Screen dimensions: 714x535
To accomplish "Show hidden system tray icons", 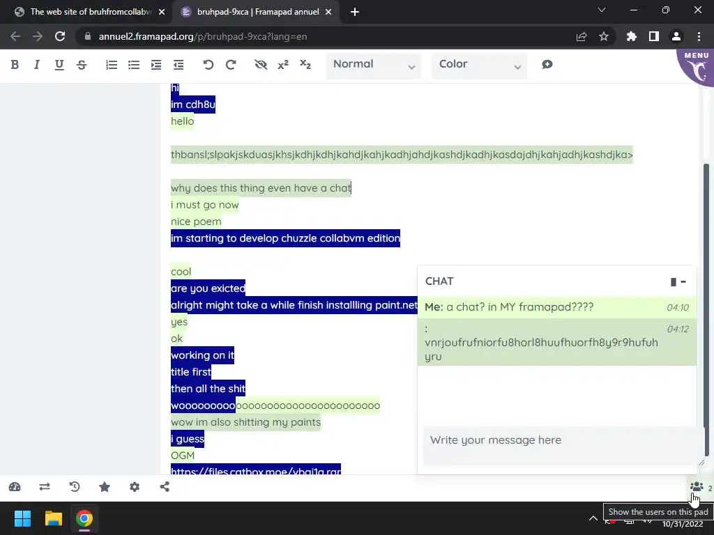I will coord(593,518).
